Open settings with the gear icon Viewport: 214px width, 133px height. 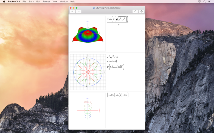(x=142, y=11)
